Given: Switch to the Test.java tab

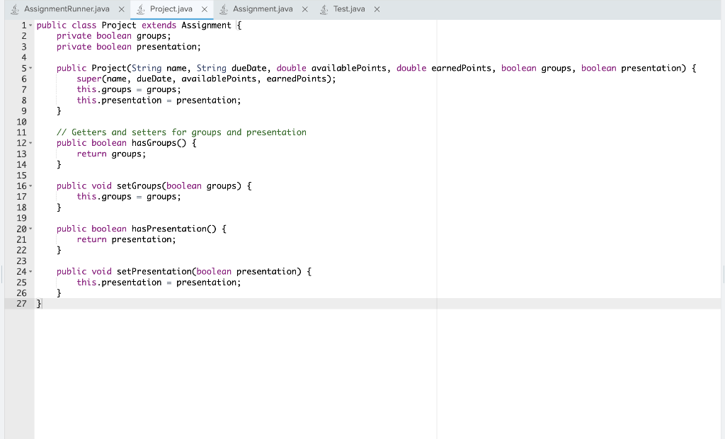Looking at the screenshot, I should point(349,9).
